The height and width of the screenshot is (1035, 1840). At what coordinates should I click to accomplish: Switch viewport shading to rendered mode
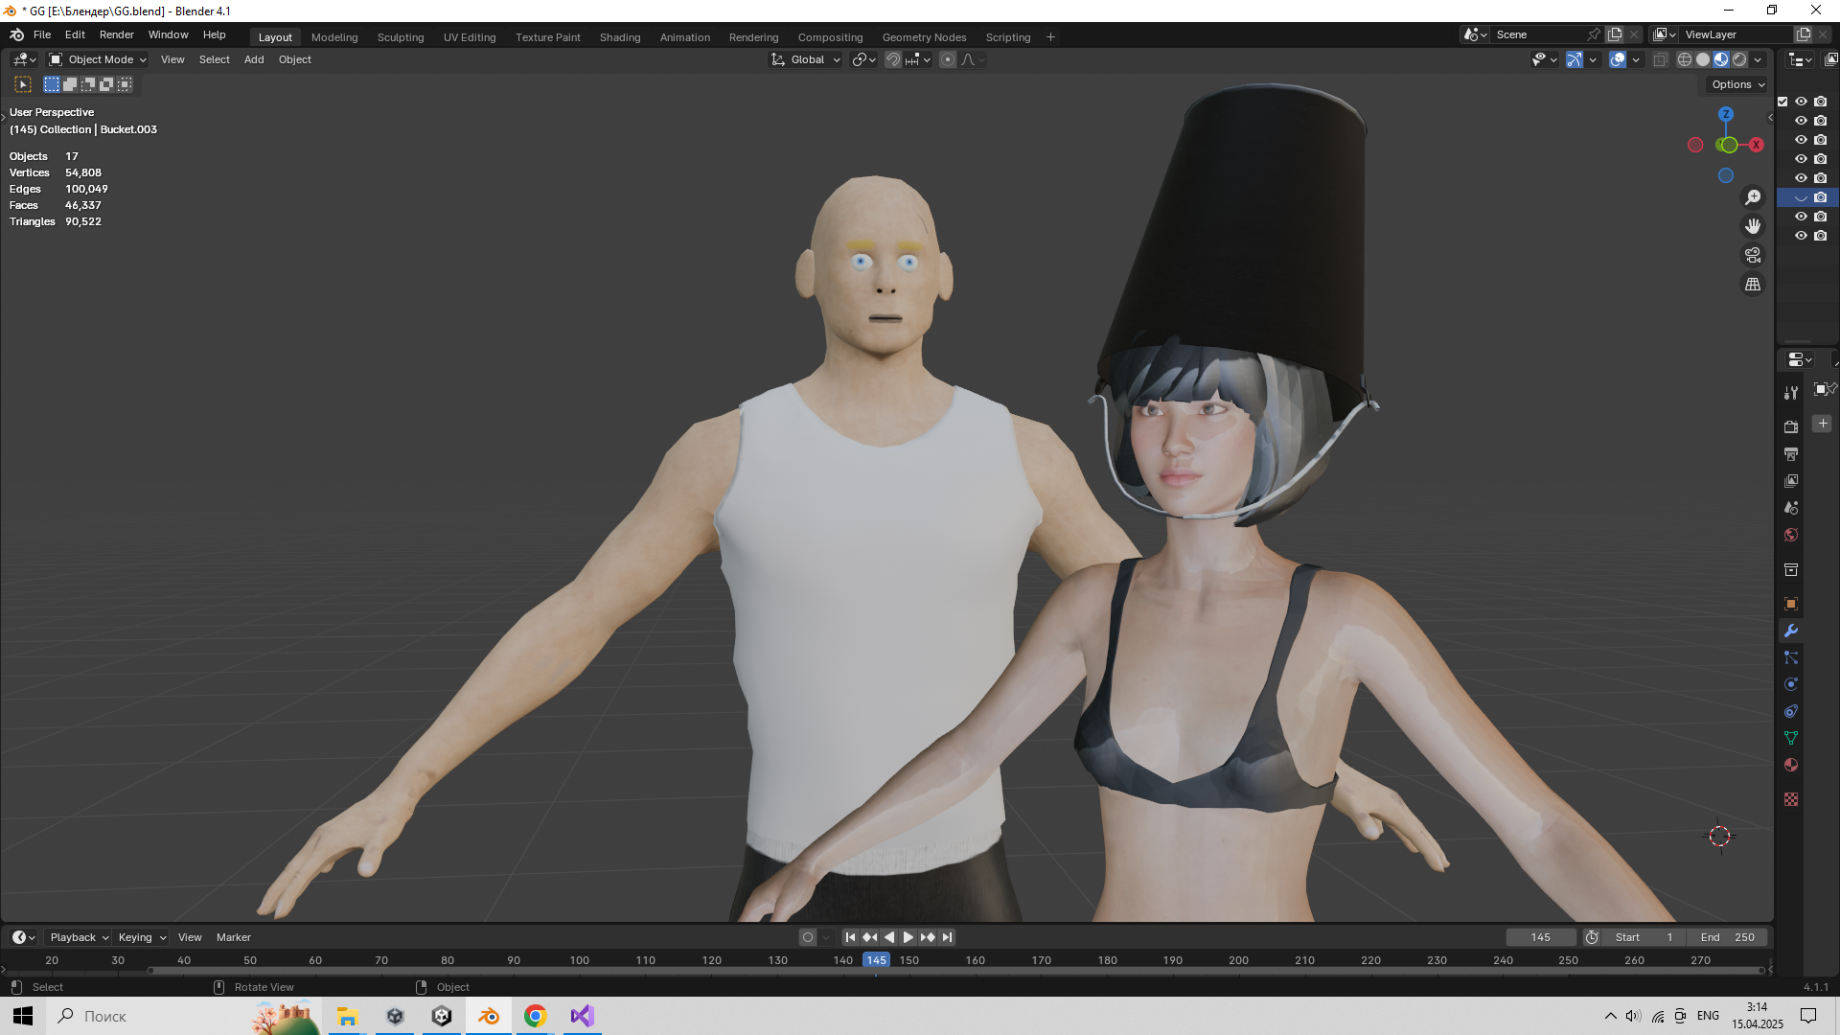pyautogui.click(x=1739, y=59)
